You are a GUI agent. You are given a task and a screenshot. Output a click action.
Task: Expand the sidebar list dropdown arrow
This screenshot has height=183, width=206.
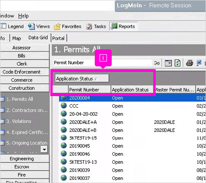click(44, 150)
